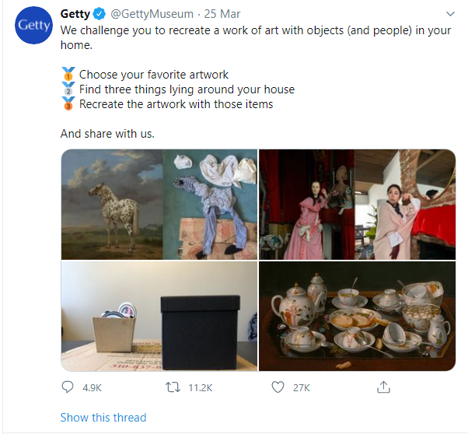Screen dimensions: 468x434
Task: Click the blue verified badge
Action: click(100, 14)
